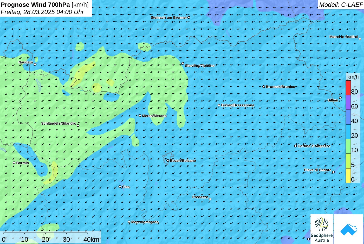Click the Cortina d'Ampezzo location marker
The height and width of the screenshot is (244, 364).
coord(295,146)
